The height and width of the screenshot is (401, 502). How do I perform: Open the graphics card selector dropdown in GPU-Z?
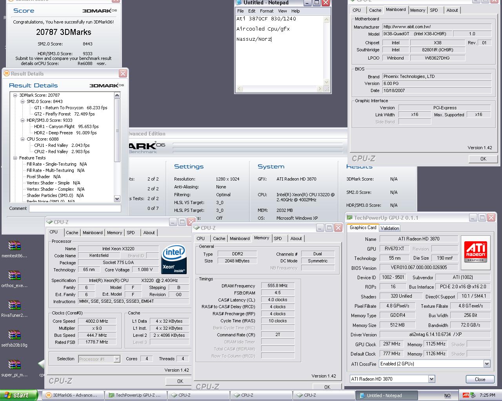pos(431,379)
